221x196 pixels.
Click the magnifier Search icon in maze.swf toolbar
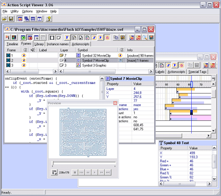coord(145,38)
